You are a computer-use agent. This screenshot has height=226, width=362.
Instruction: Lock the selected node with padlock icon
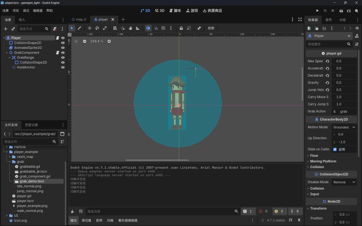tap(181, 28)
